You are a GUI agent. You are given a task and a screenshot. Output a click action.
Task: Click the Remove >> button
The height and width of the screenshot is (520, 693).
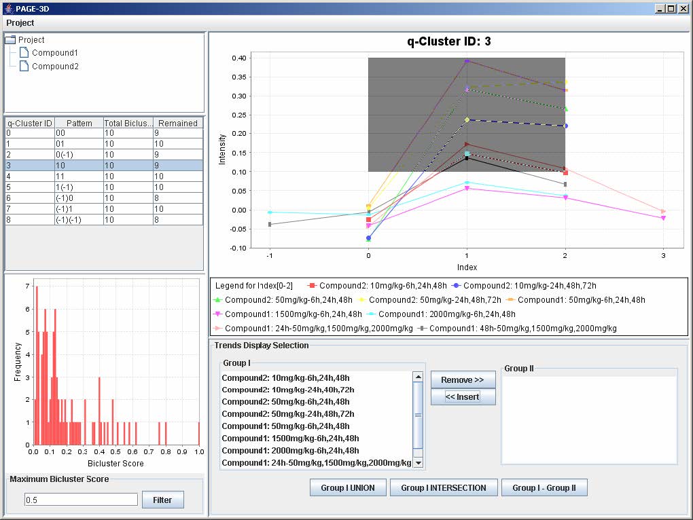point(463,380)
